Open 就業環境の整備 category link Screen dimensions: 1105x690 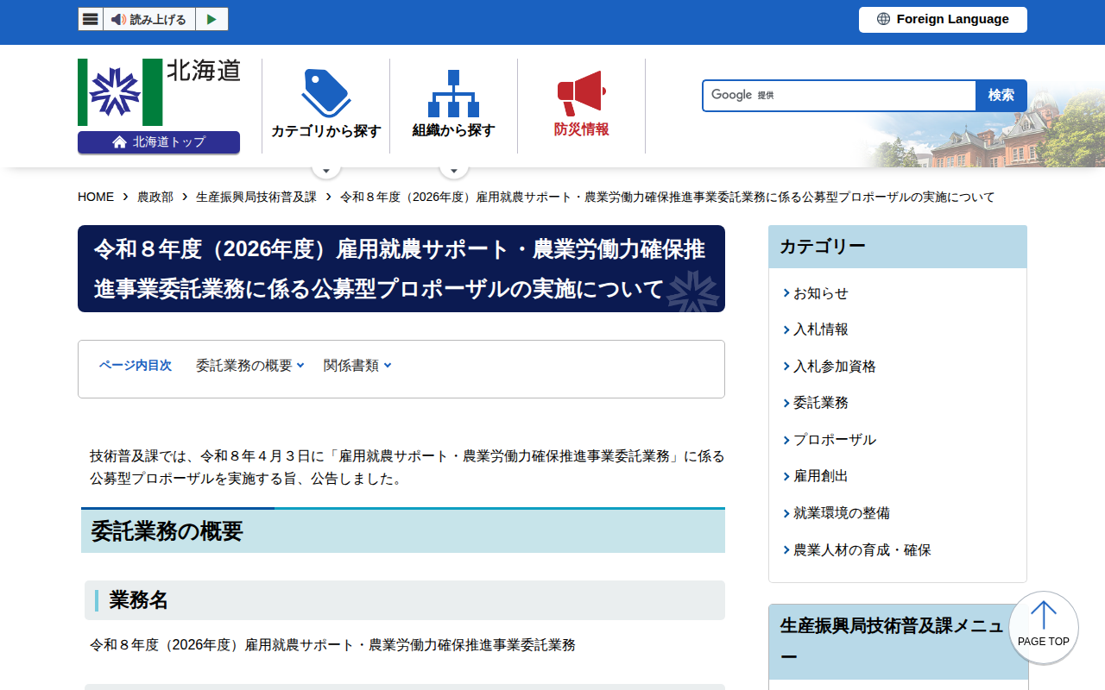coord(841,513)
